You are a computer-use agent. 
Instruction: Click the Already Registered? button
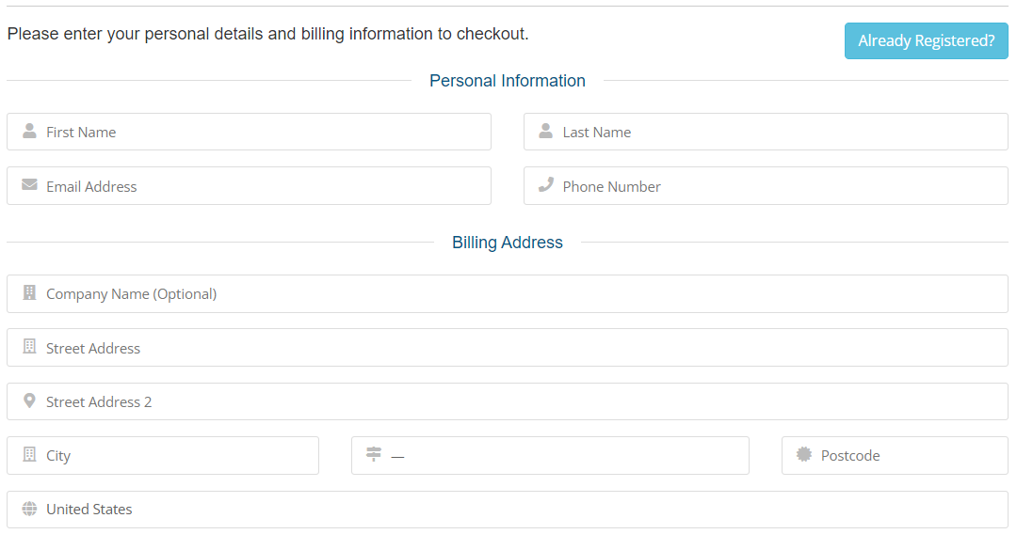click(x=927, y=40)
